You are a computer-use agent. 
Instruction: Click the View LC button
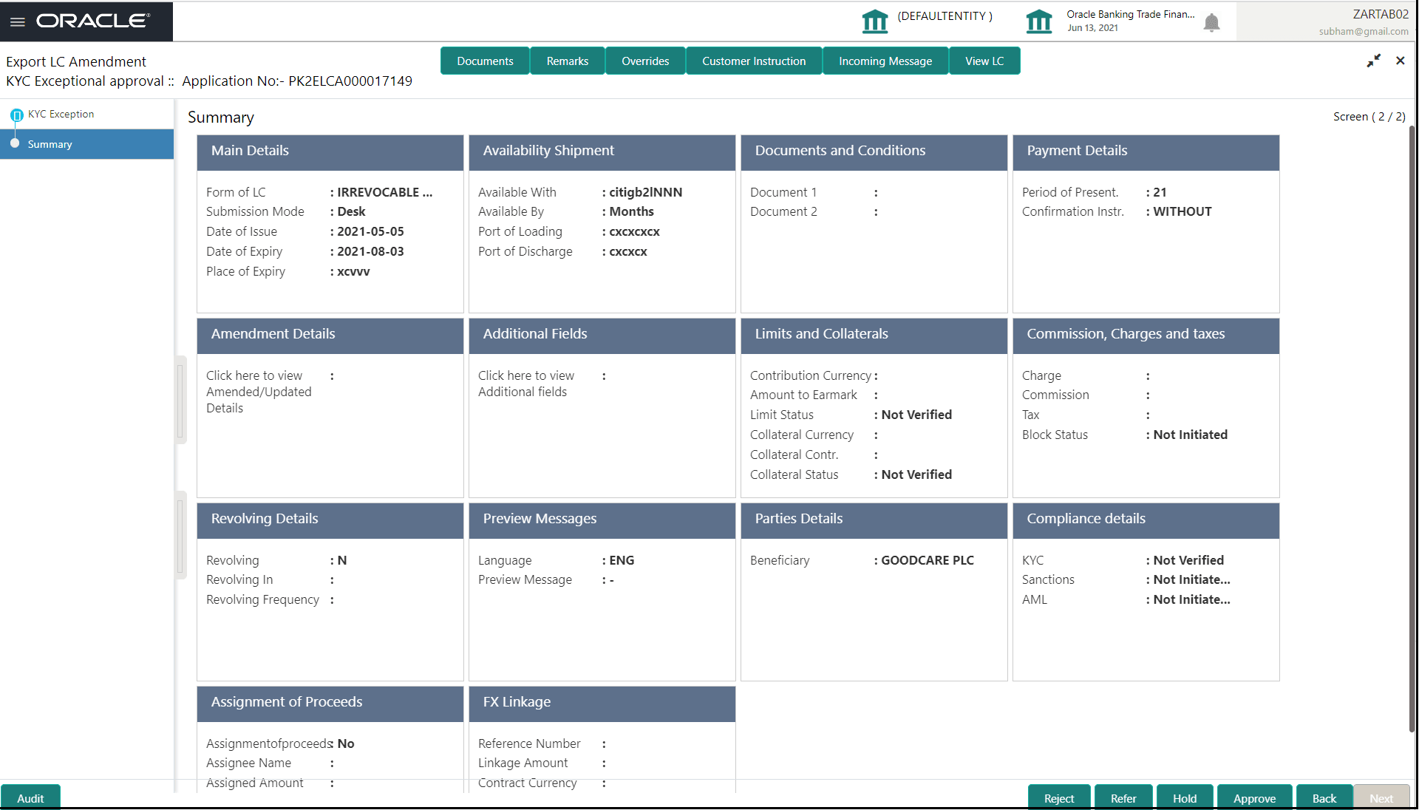click(x=984, y=61)
